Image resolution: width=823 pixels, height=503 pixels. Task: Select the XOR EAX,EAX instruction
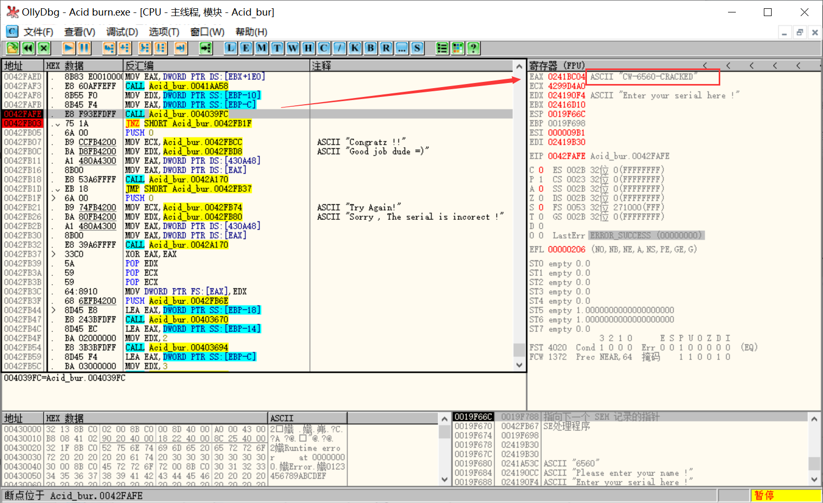click(150, 254)
